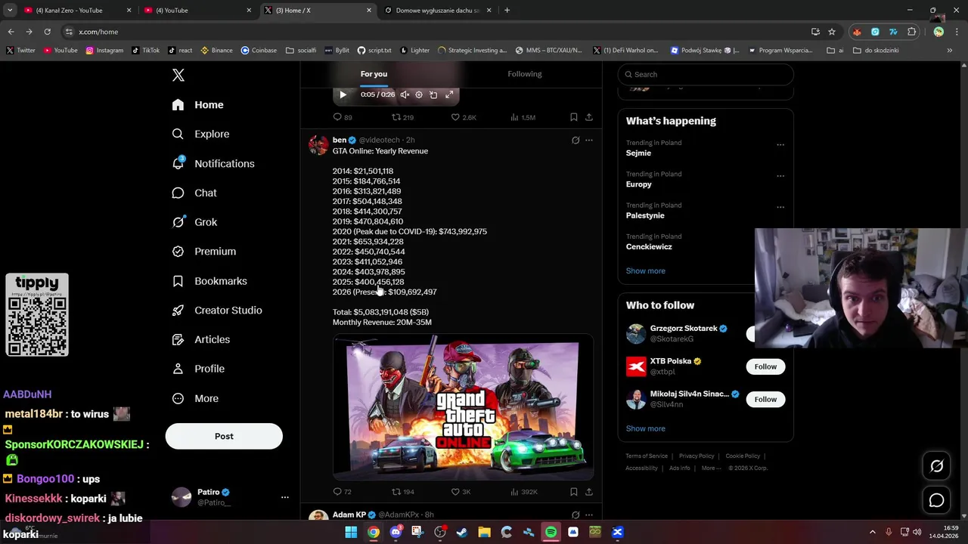Image resolution: width=968 pixels, height=544 pixels.
Task: Open more options on ben's post
Action: tap(589, 140)
